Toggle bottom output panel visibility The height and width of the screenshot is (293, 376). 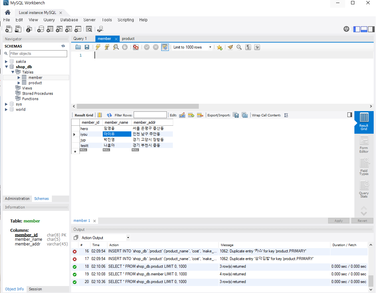pyautogui.click(x=364, y=29)
